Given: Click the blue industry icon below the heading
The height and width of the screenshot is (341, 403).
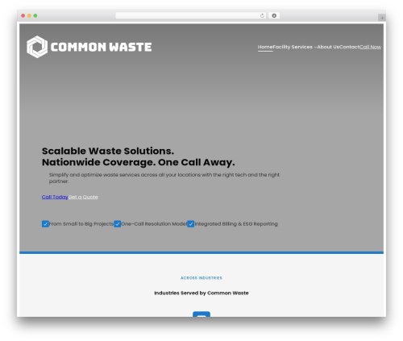Looking at the screenshot, I should tap(201, 314).
